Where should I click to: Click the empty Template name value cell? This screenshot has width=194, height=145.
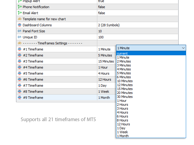click(138, 19)
